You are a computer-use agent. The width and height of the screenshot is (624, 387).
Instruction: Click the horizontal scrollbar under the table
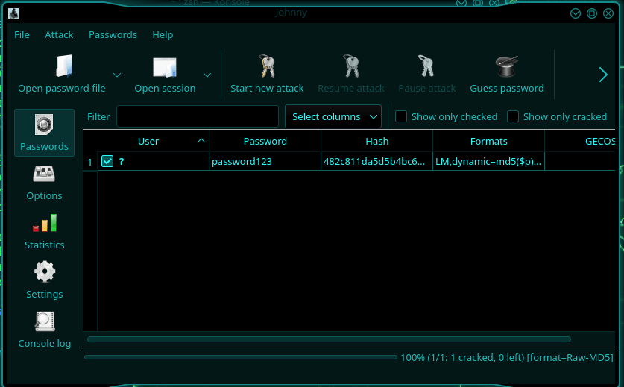pos(328,339)
